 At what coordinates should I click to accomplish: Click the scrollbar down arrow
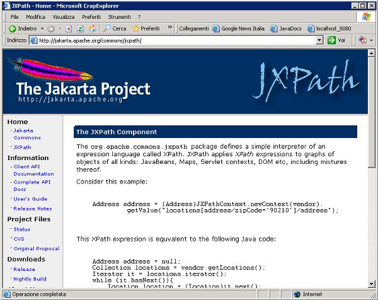tap(371, 284)
